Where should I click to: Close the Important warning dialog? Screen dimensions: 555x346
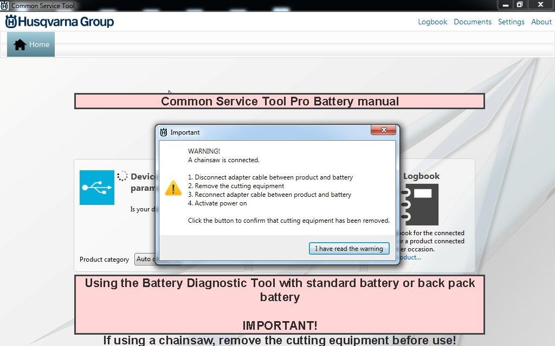(x=383, y=130)
